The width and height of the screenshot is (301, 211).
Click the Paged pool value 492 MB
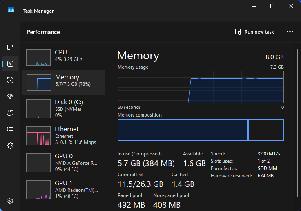[x=131, y=205]
